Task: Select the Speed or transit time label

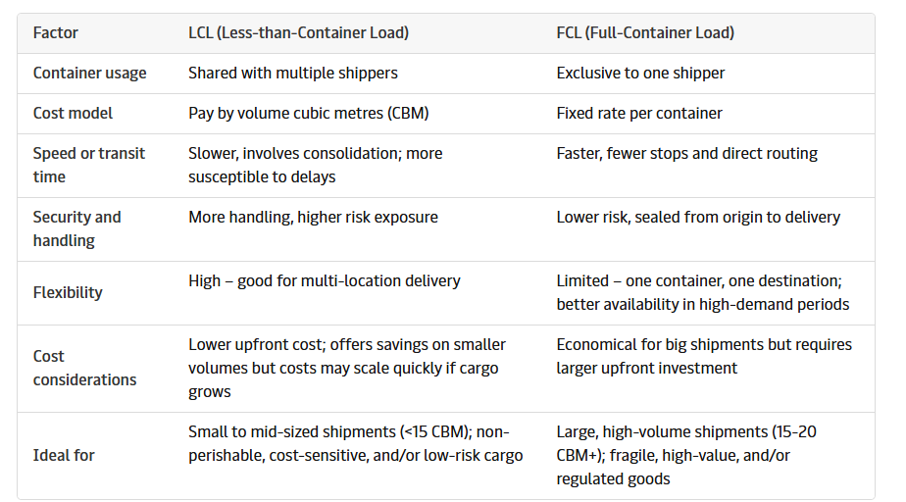Action: (x=88, y=165)
